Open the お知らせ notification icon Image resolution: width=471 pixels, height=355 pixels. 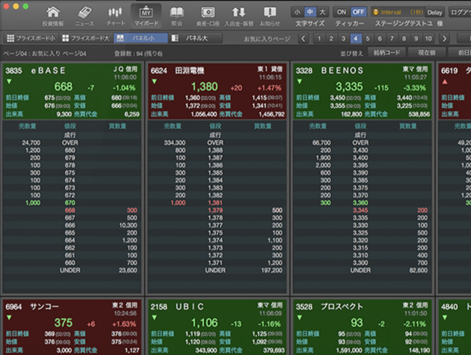pyautogui.click(x=270, y=16)
